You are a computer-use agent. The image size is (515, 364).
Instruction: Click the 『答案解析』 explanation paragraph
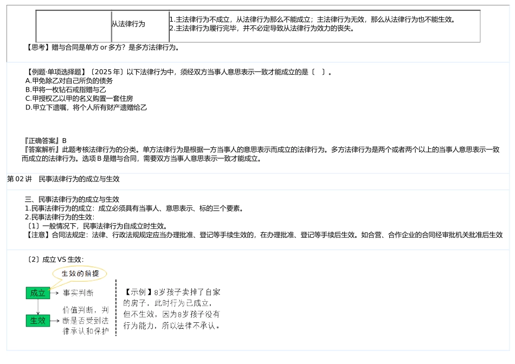point(261,154)
